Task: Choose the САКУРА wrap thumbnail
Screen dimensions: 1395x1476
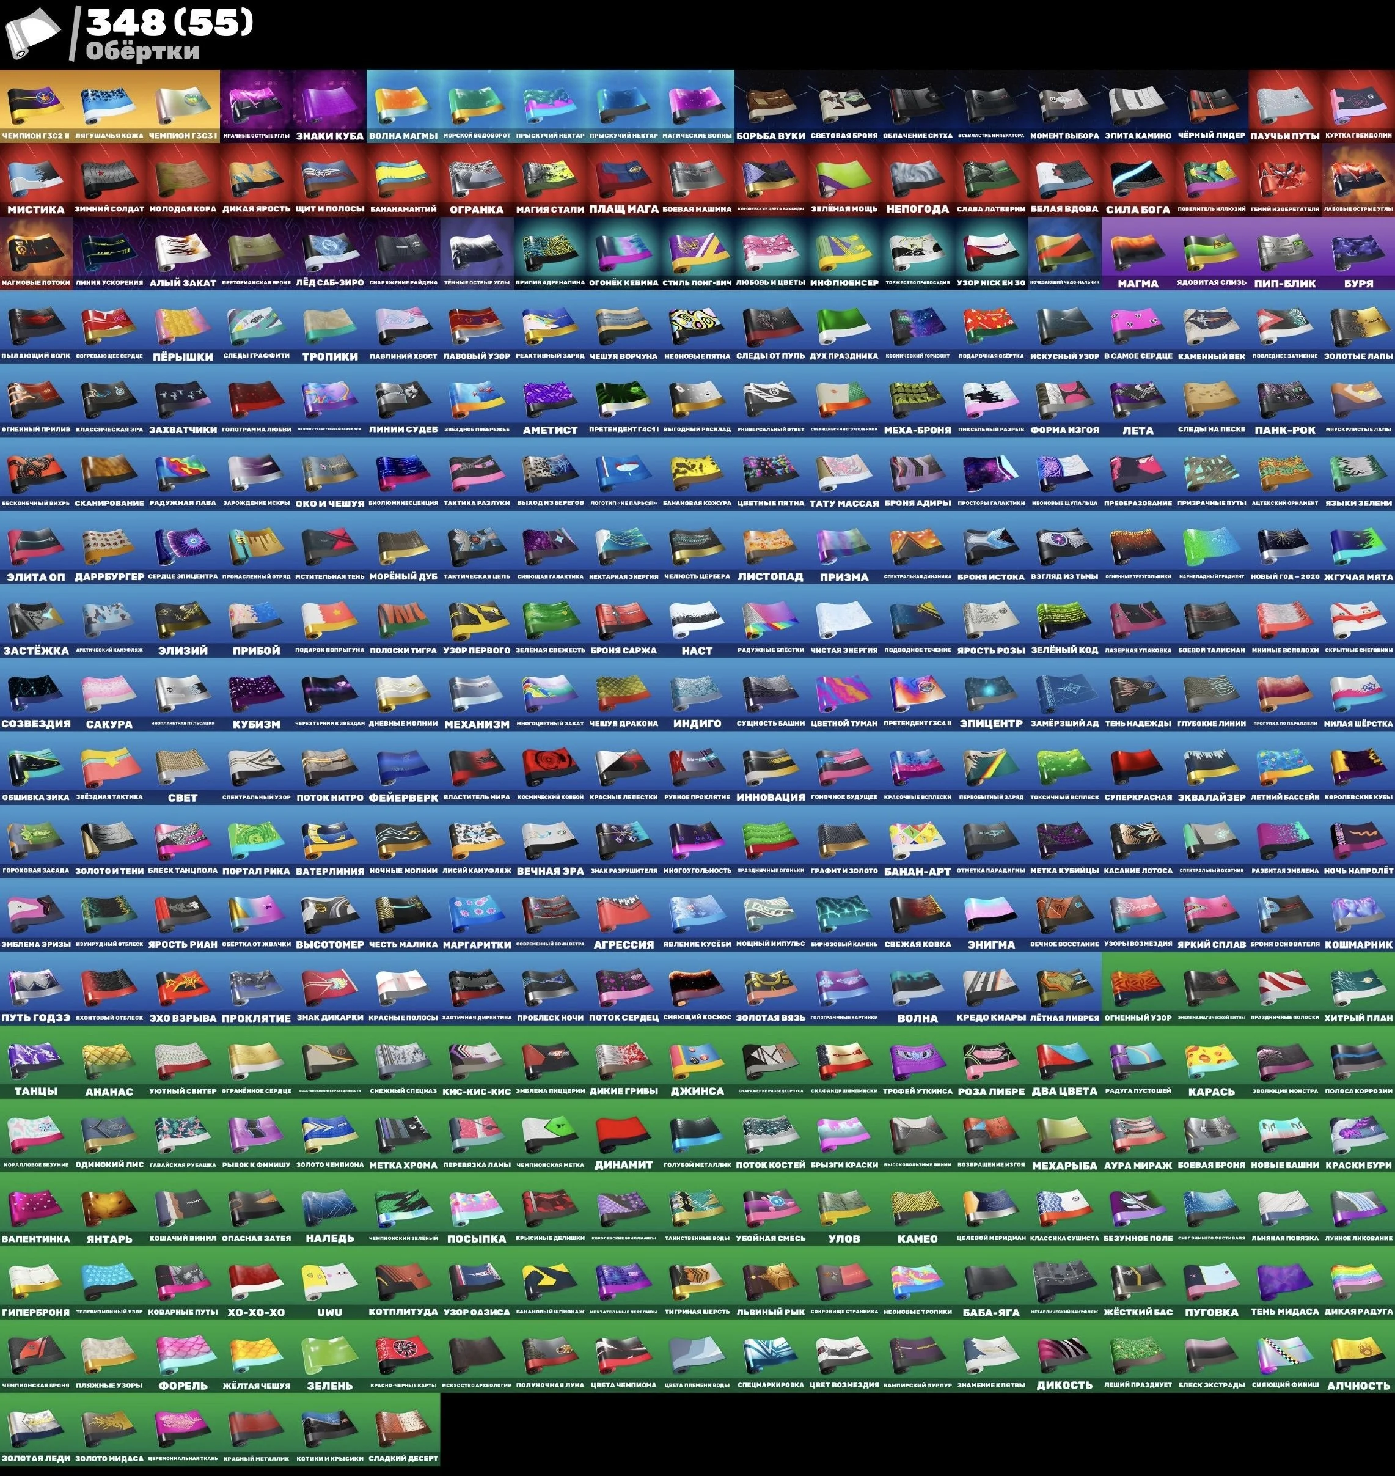Action: coord(109,692)
